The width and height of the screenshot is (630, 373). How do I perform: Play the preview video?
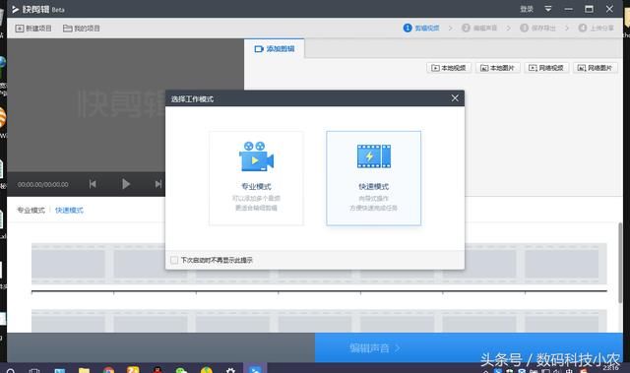[x=126, y=184]
